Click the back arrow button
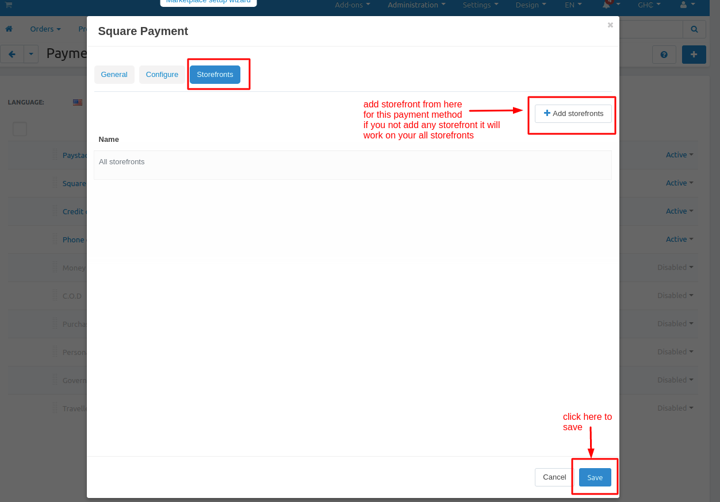The width and height of the screenshot is (720, 502). coord(12,54)
